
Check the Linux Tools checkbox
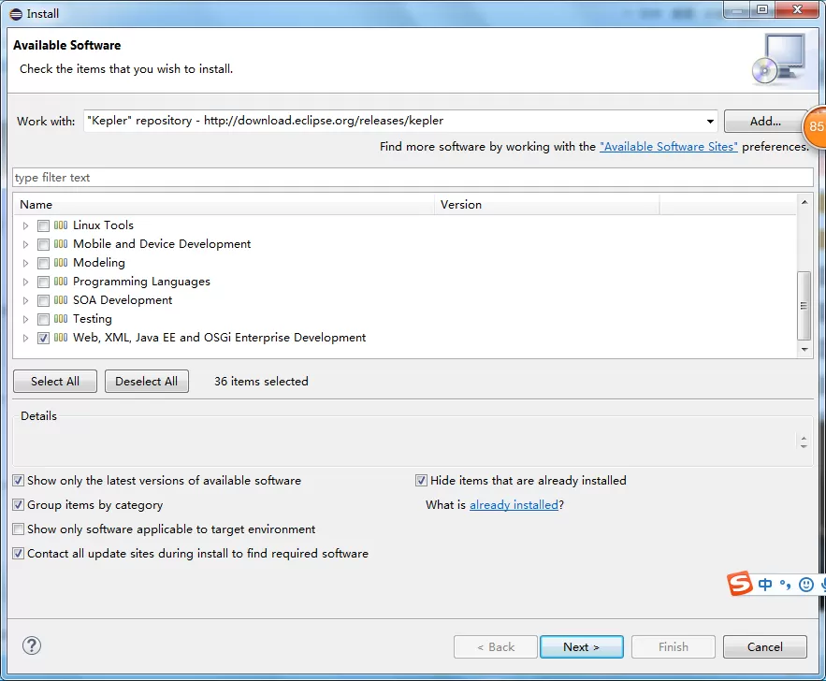[43, 226]
